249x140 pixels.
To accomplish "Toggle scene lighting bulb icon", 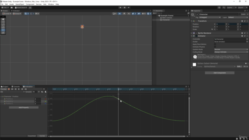I will [124, 14].
